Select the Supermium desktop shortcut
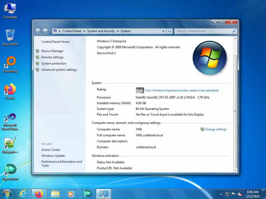The width and height of the screenshot is (266, 199). [x=10, y=172]
